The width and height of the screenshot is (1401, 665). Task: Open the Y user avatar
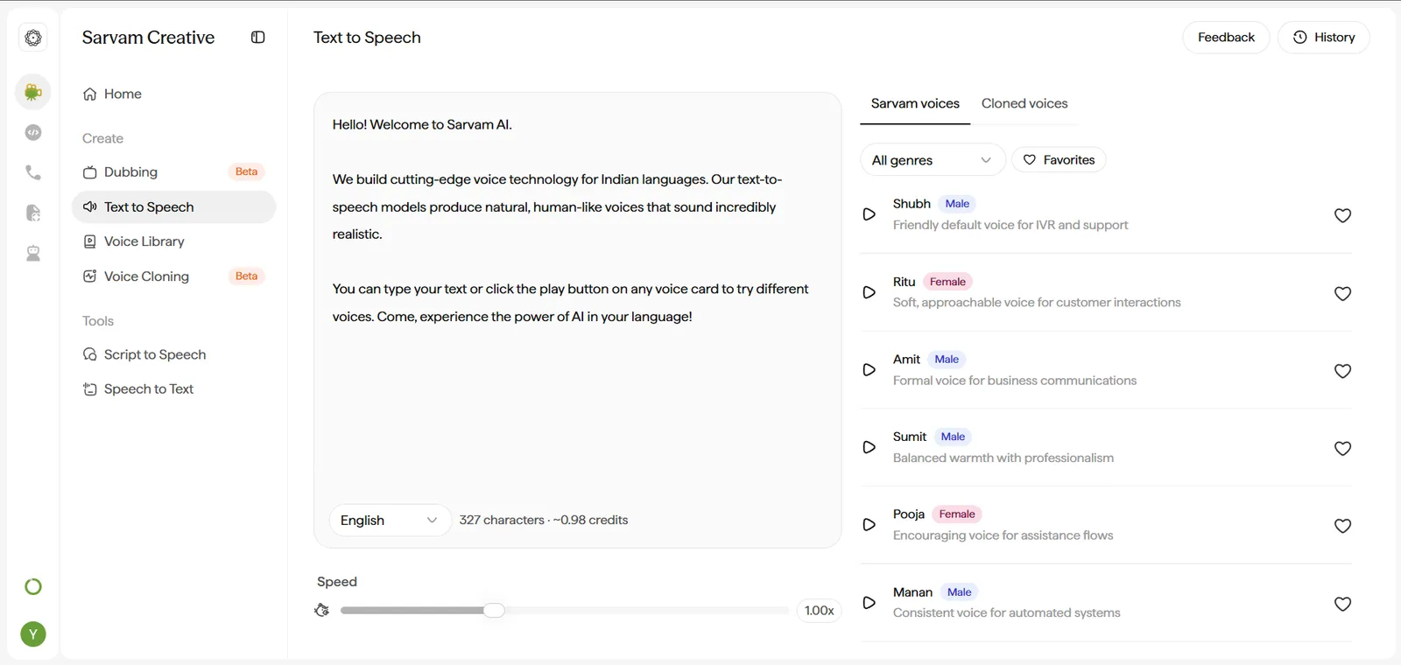click(x=33, y=634)
